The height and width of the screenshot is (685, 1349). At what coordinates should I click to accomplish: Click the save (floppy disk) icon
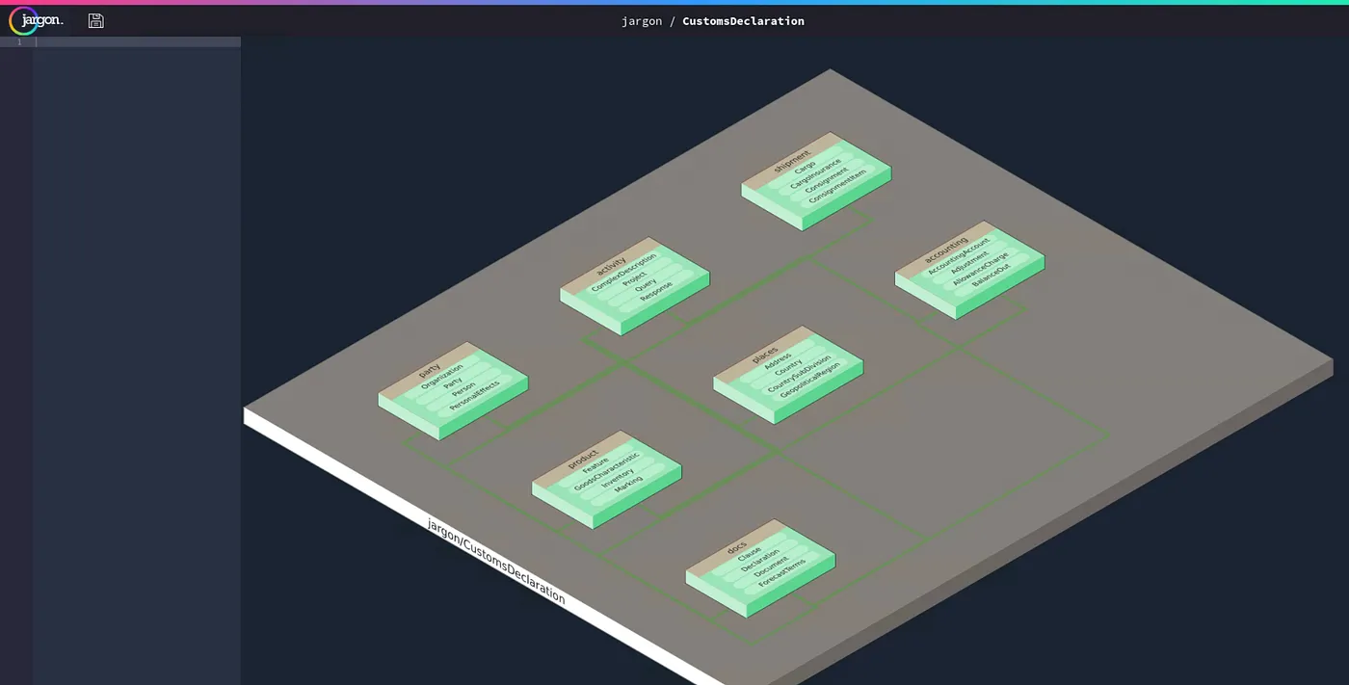[x=94, y=19]
